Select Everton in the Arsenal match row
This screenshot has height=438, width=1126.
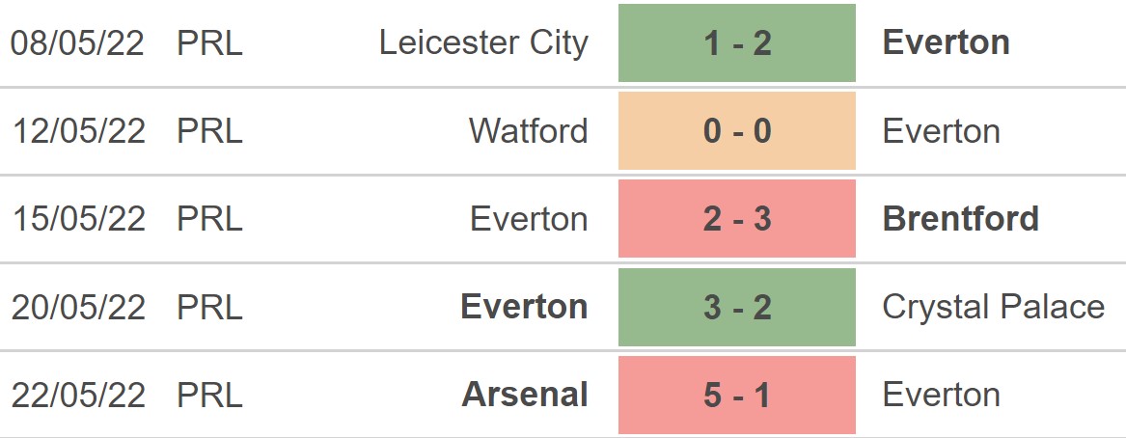click(941, 395)
